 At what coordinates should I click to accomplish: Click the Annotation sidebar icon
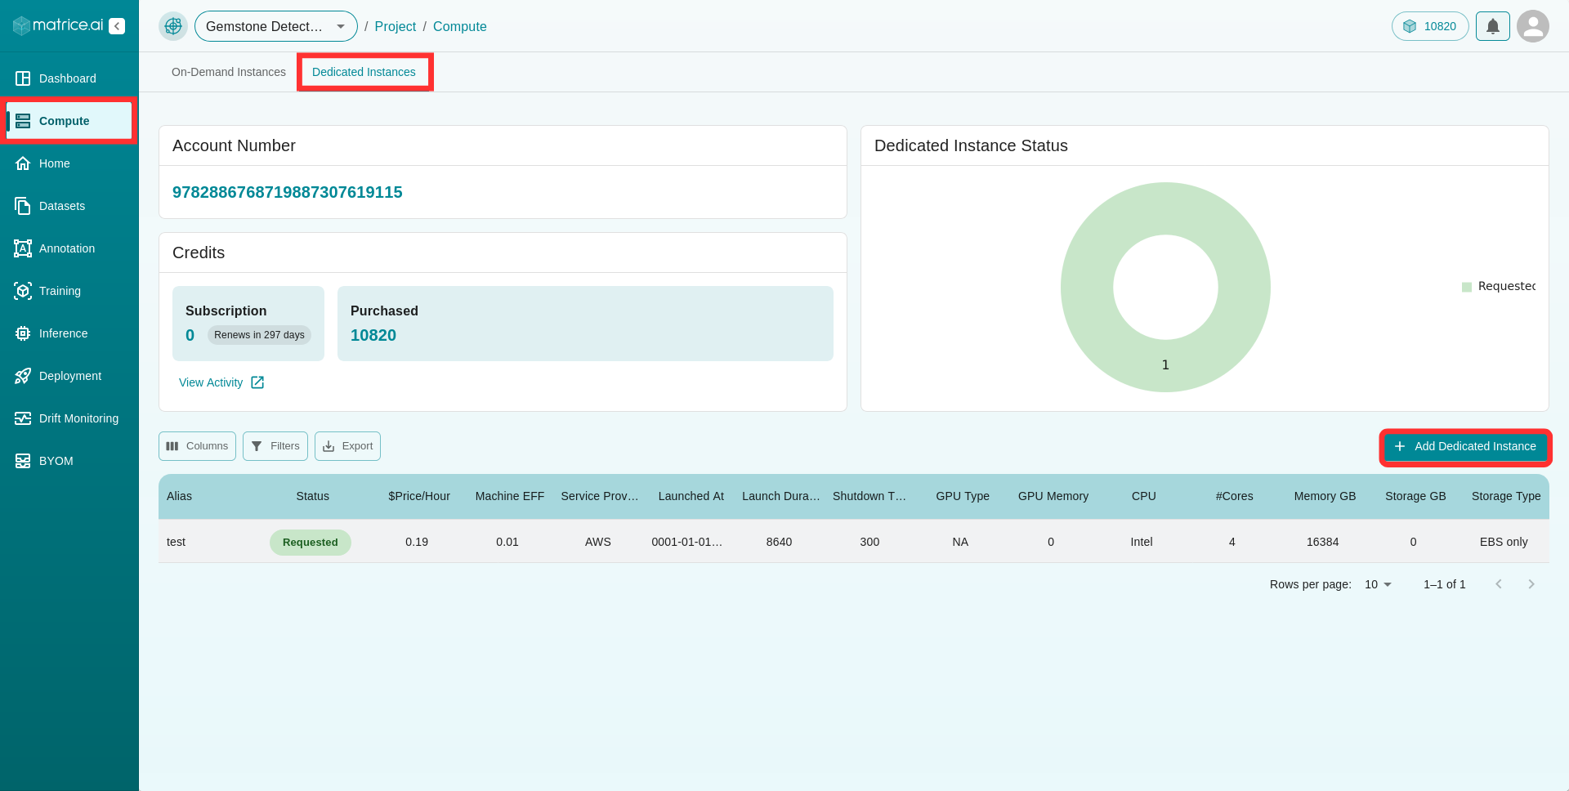click(23, 248)
